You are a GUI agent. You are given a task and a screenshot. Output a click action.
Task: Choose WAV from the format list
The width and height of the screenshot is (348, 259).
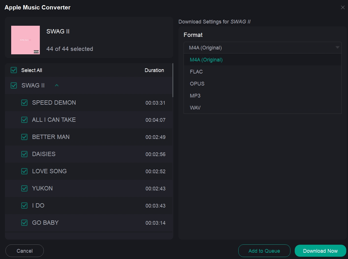pyautogui.click(x=195, y=108)
